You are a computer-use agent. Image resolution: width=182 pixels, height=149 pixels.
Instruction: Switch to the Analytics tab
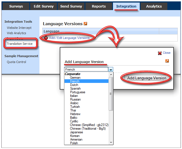point(154,6)
